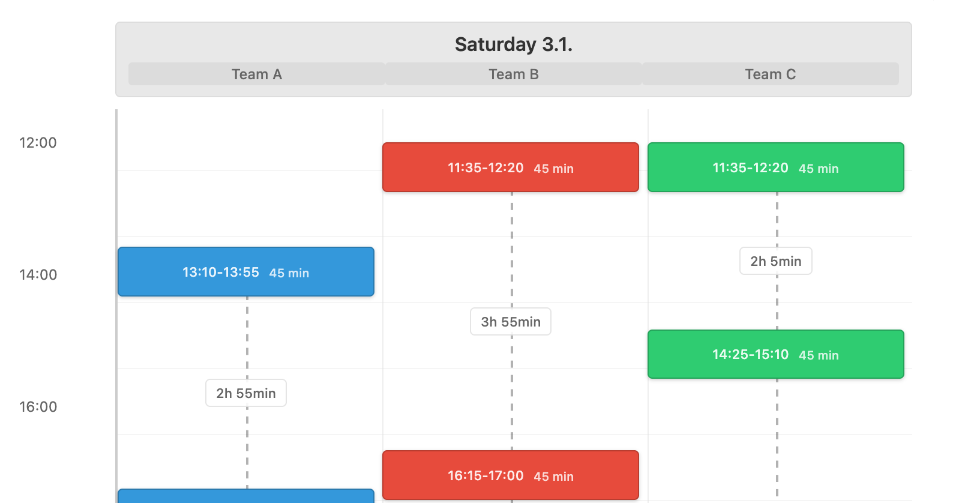
Task: Select the Team B column header
Action: point(513,74)
